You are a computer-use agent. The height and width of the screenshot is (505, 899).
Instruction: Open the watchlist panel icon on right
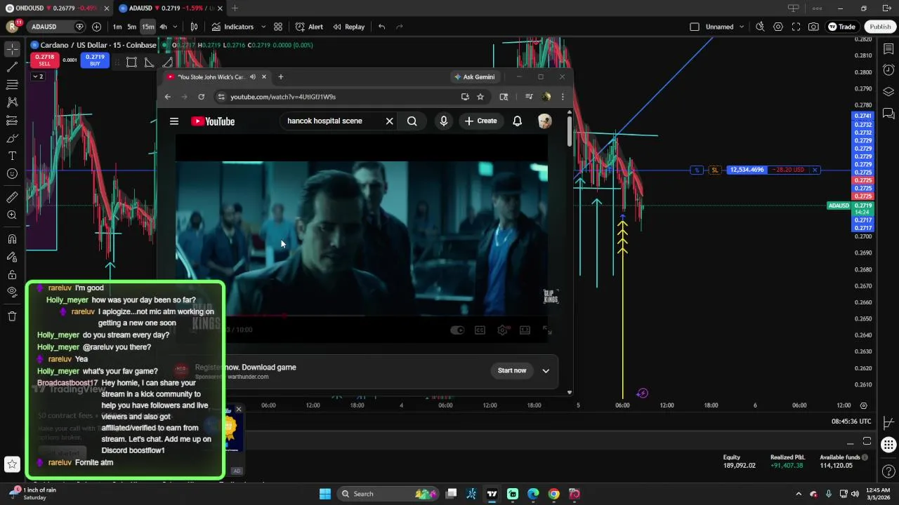[x=888, y=49]
